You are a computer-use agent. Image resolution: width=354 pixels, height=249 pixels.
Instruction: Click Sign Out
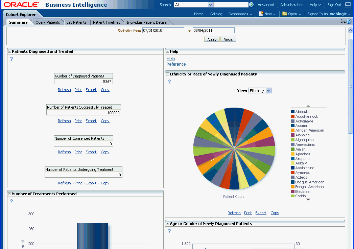tap(334, 4)
